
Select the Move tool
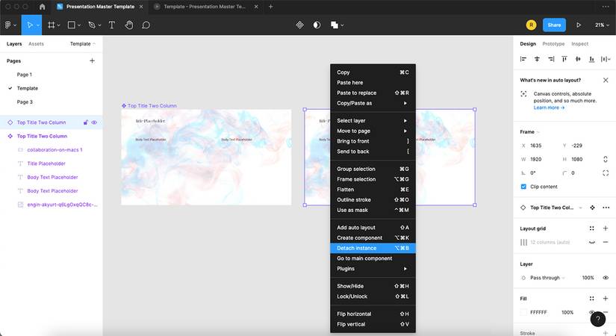(x=30, y=25)
